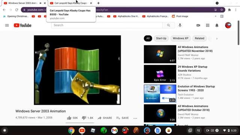Open Chrome extensions puzzle icon
Image resolution: width=240 pixels, height=135 pixels.
(229, 10)
